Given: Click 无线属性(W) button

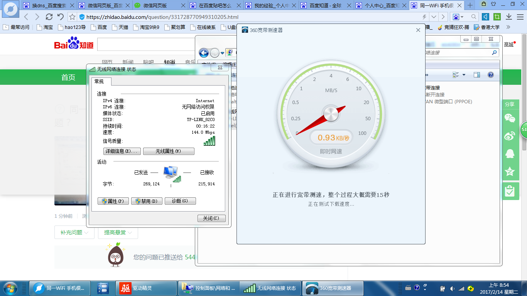Looking at the screenshot, I should pyautogui.click(x=169, y=151).
